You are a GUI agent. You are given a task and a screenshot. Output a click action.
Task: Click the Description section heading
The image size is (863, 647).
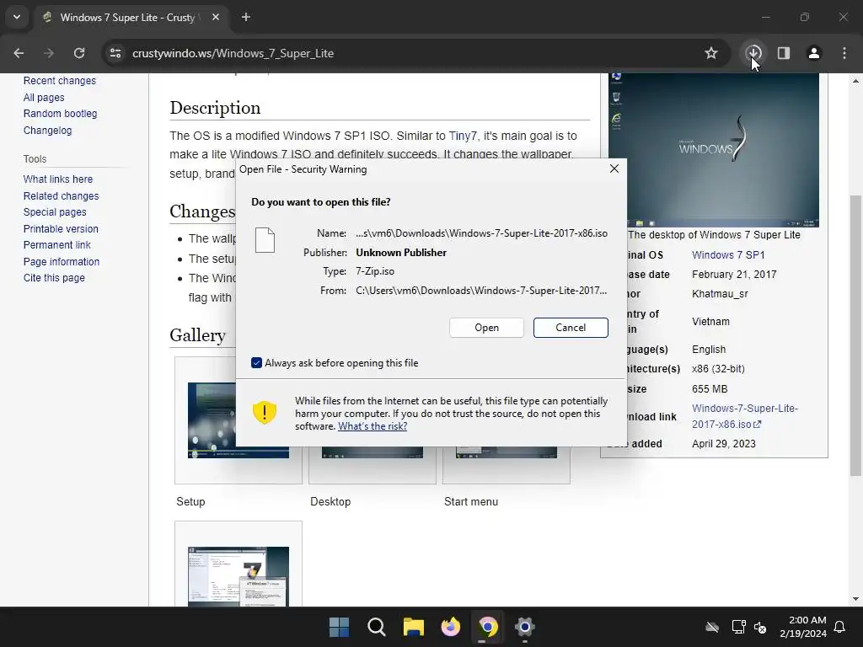pyautogui.click(x=215, y=108)
